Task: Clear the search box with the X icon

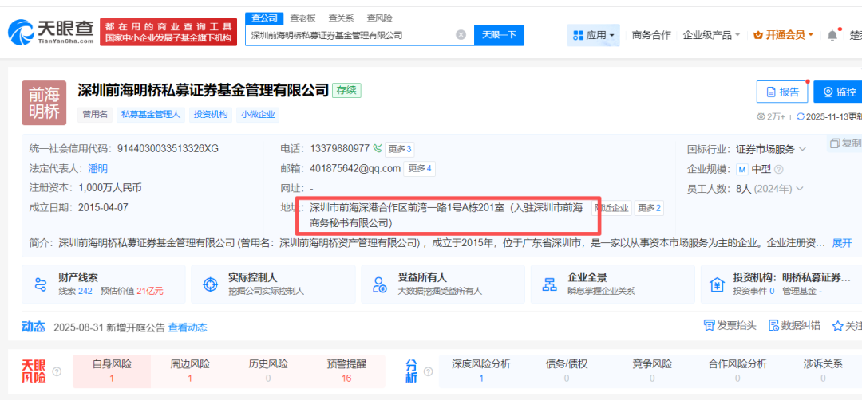Action: 461,35
